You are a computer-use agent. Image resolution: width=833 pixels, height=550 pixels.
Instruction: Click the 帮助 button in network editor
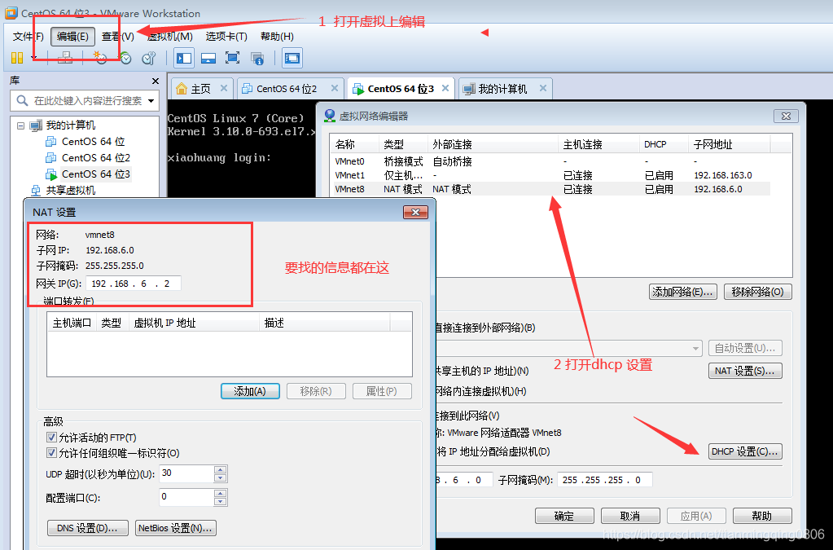[x=762, y=516]
